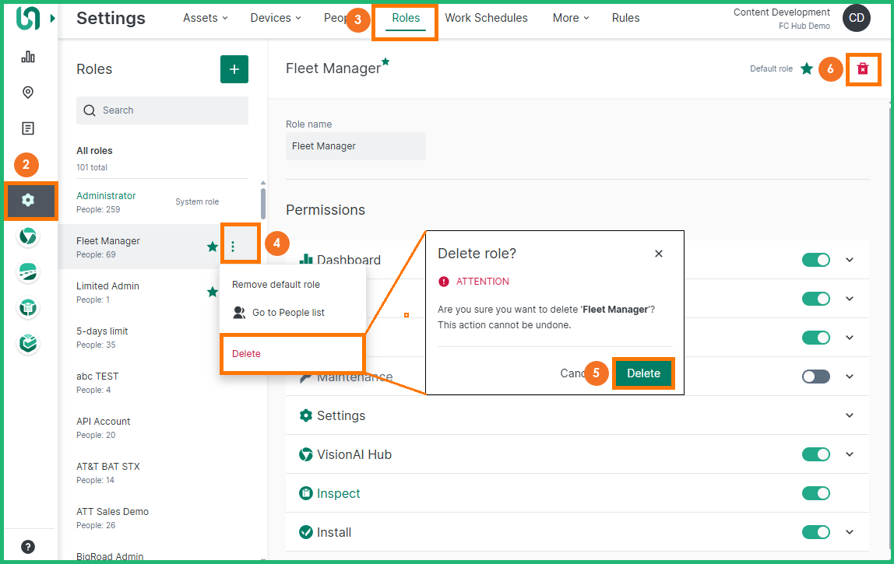
Task: Expand the Settings permission section chevron
Action: (850, 415)
